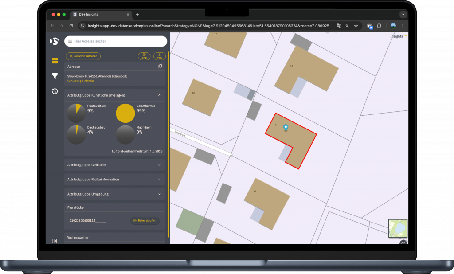Click the Selektion aufheben button
Viewport: 454px width, 274px height.
[83, 56]
